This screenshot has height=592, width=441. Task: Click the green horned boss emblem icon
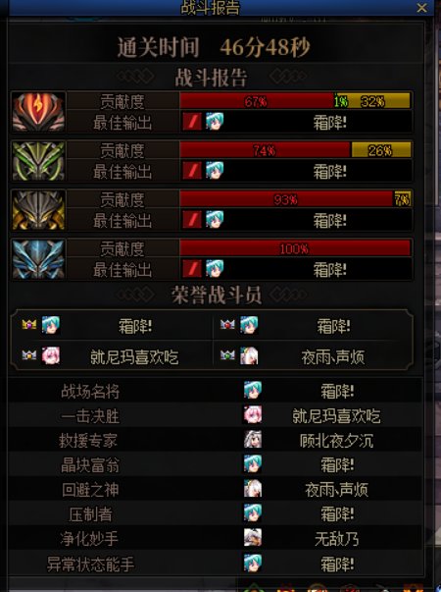tap(38, 161)
